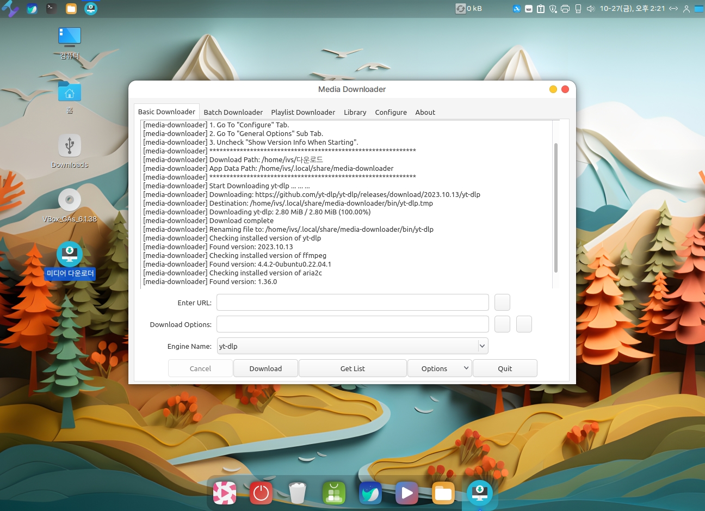
Task: Open the printer icon in the system tray
Action: click(x=565, y=9)
